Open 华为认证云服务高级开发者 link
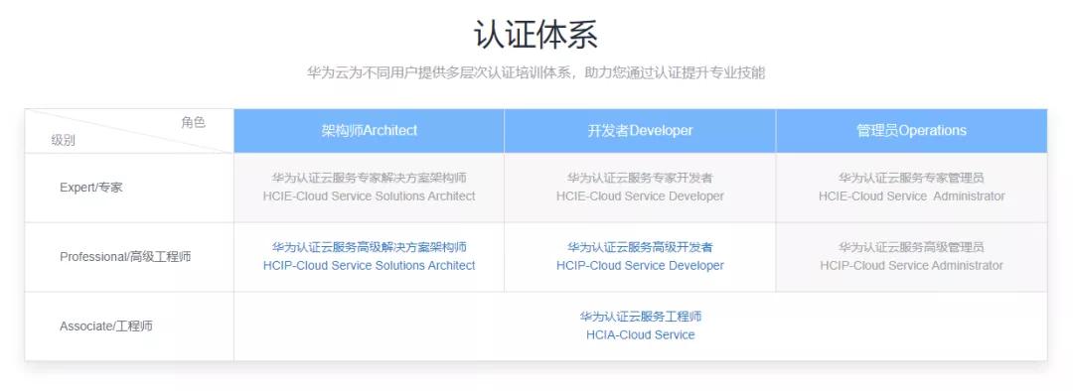Viewport: 1073px width, 391px height. tap(640, 247)
